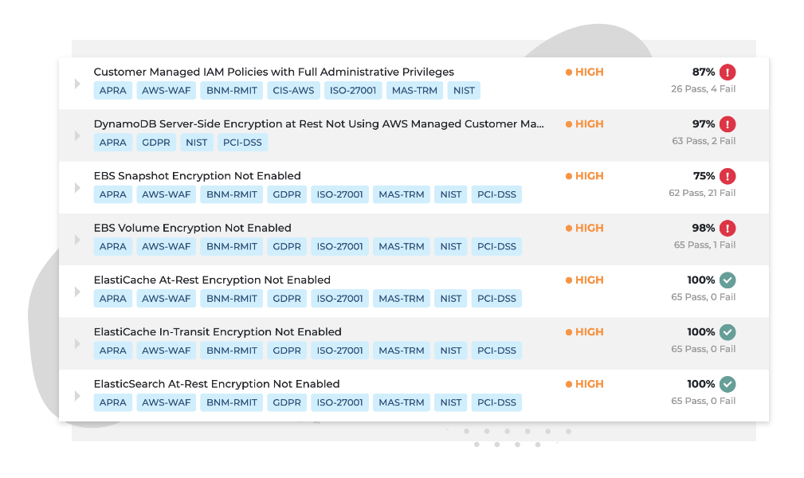Click the red alert icon beside 97%
Image resolution: width=804 pixels, height=478 pixels.
(x=727, y=124)
